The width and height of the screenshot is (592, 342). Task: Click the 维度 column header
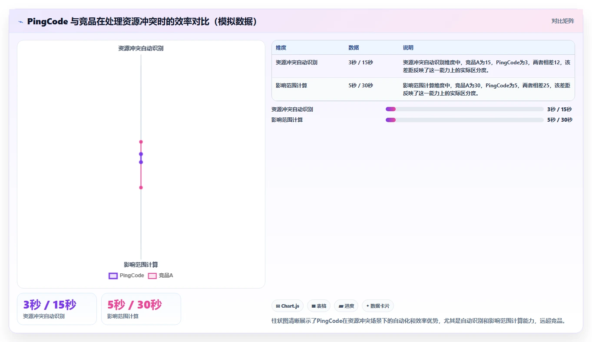click(x=281, y=48)
